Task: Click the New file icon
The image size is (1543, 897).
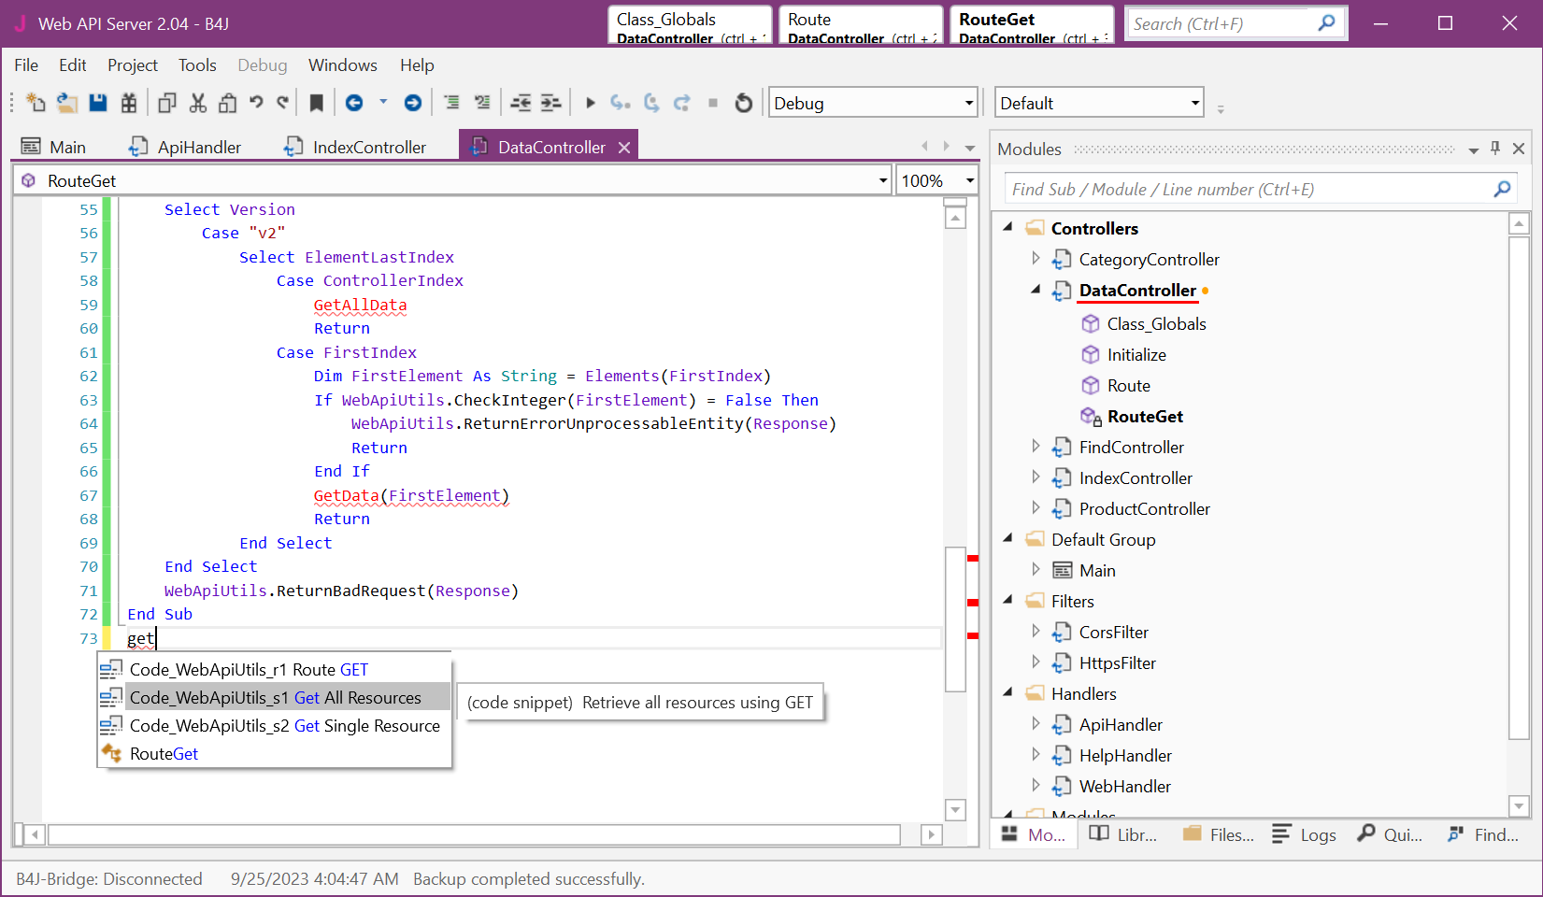Action: point(36,103)
